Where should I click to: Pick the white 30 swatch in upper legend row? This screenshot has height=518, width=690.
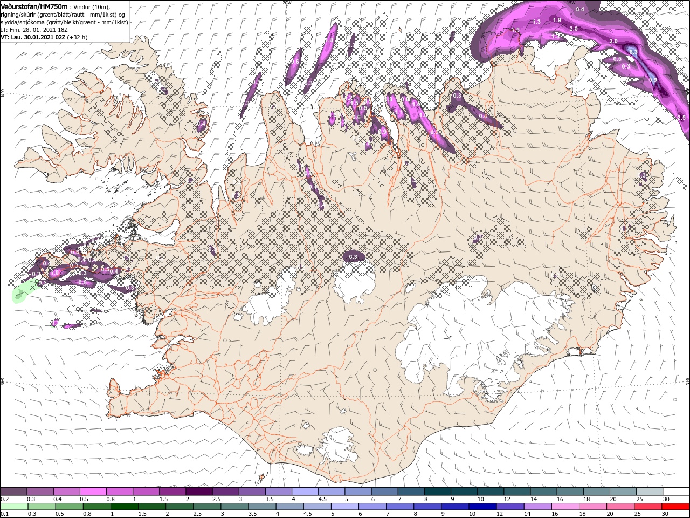(x=677, y=492)
